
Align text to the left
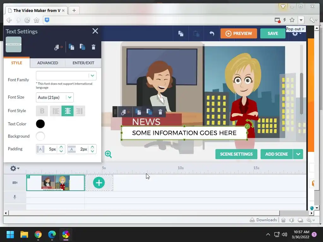point(56,111)
